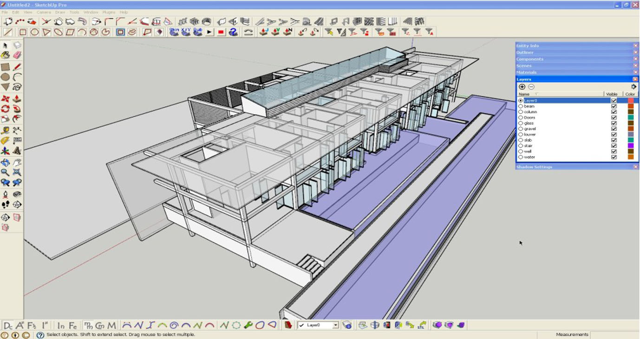Select the Push/Pull tool
The height and width of the screenshot is (339, 640).
click(x=17, y=99)
